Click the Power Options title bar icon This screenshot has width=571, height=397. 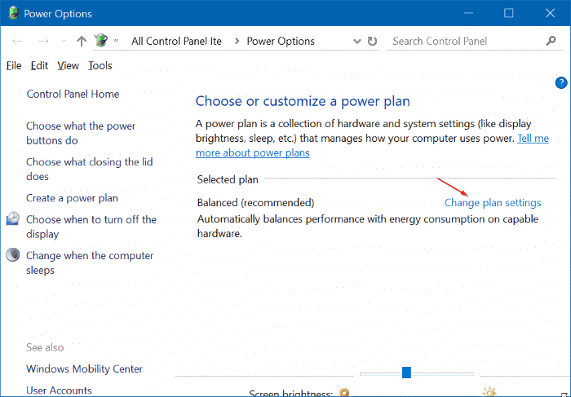click(14, 13)
